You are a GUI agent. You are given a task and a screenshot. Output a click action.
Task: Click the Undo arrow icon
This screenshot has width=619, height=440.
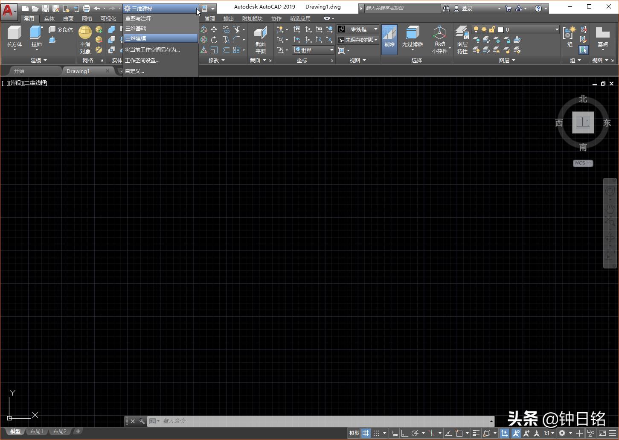pyautogui.click(x=97, y=8)
